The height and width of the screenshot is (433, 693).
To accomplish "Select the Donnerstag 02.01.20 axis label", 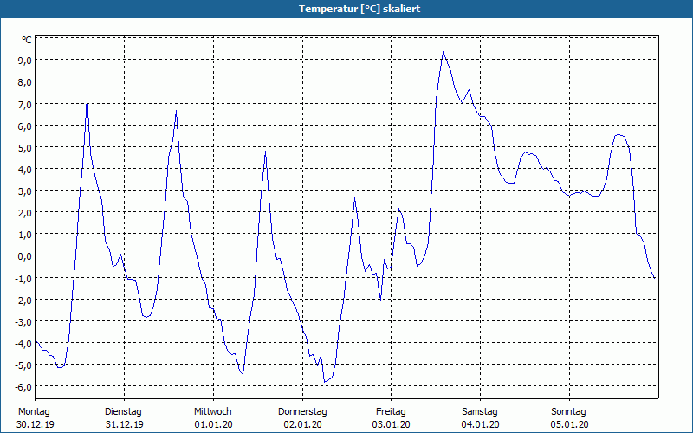I will click(302, 418).
